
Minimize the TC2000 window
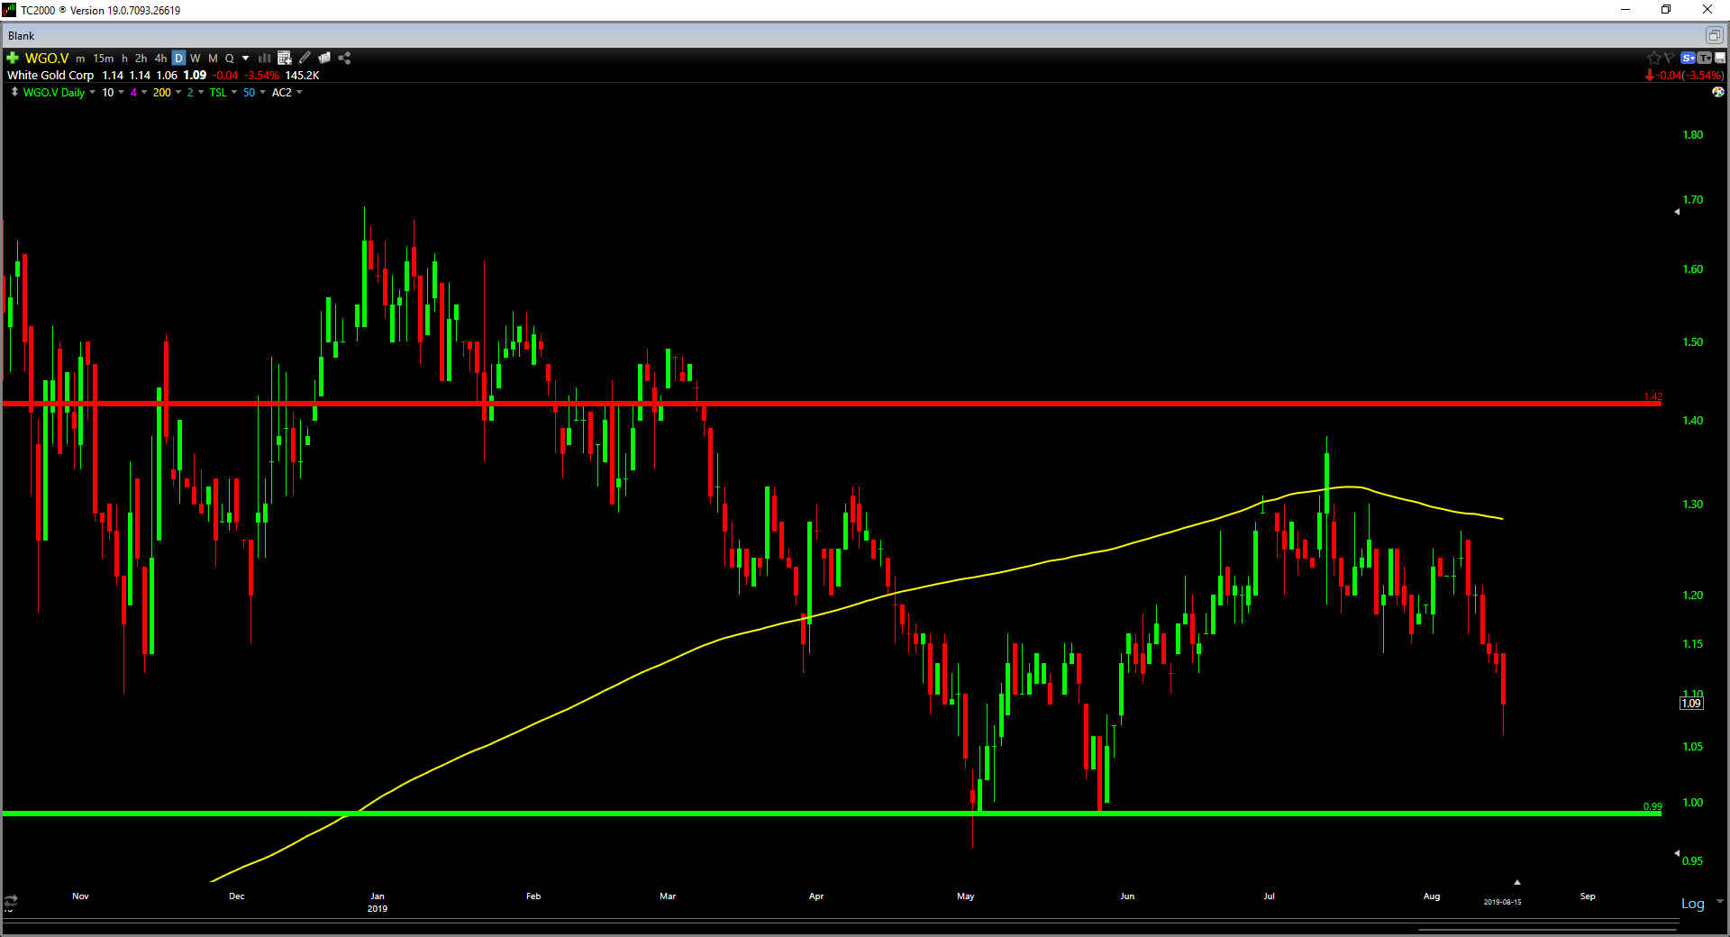pyautogui.click(x=1625, y=10)
